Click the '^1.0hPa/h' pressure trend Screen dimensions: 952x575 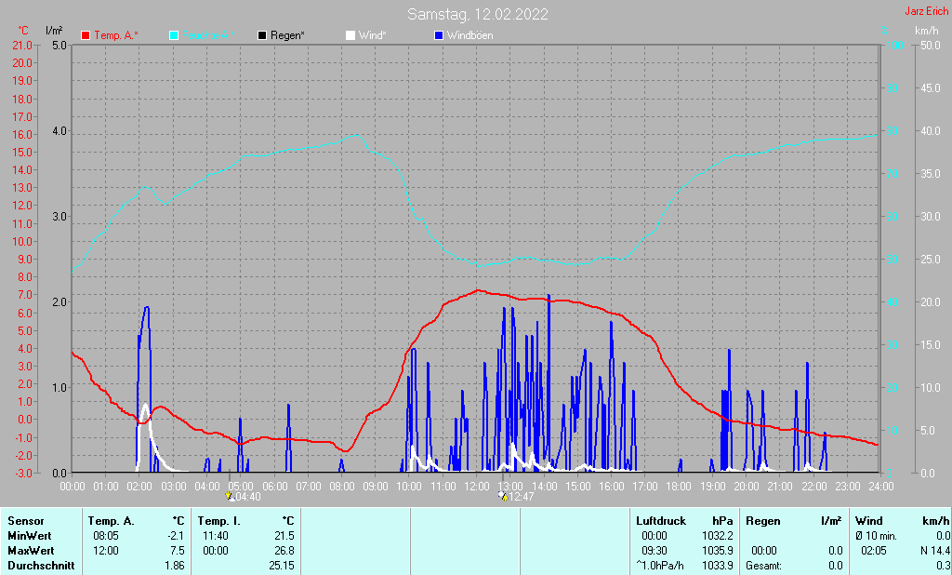[x=659, y=566]
